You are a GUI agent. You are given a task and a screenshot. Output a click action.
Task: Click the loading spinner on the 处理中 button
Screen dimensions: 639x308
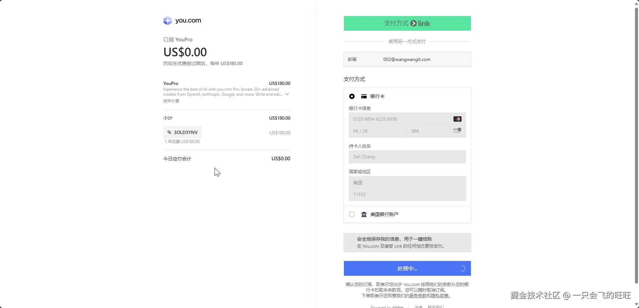(x=462, y=268)
